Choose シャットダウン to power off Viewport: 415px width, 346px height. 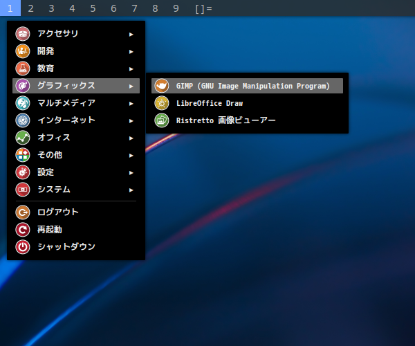(x=76, y=247)
